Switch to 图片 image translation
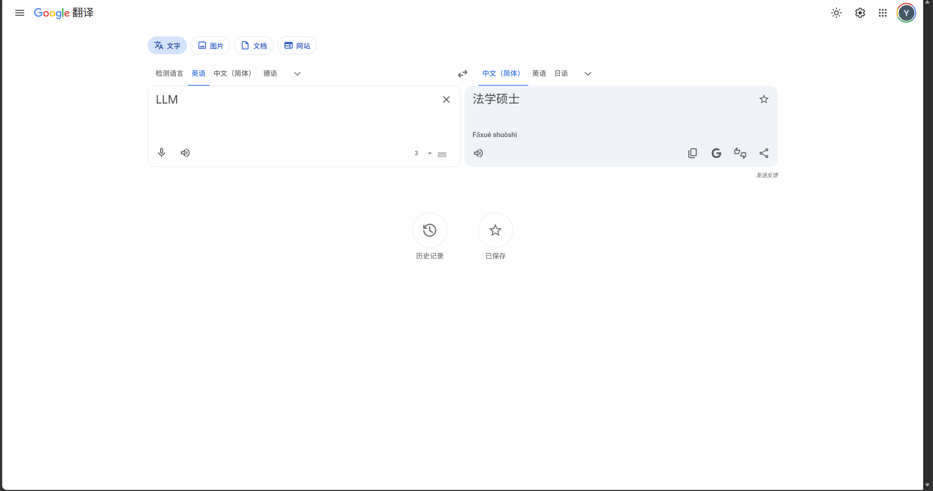 click(210, 46)
